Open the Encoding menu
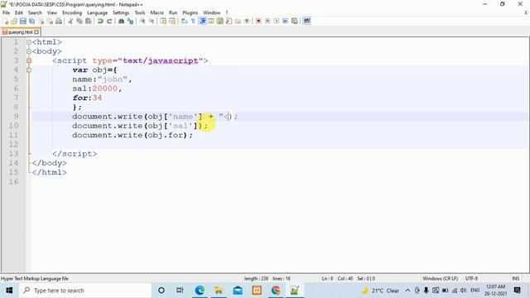The image size is (530, 298). tap(72, 12)
